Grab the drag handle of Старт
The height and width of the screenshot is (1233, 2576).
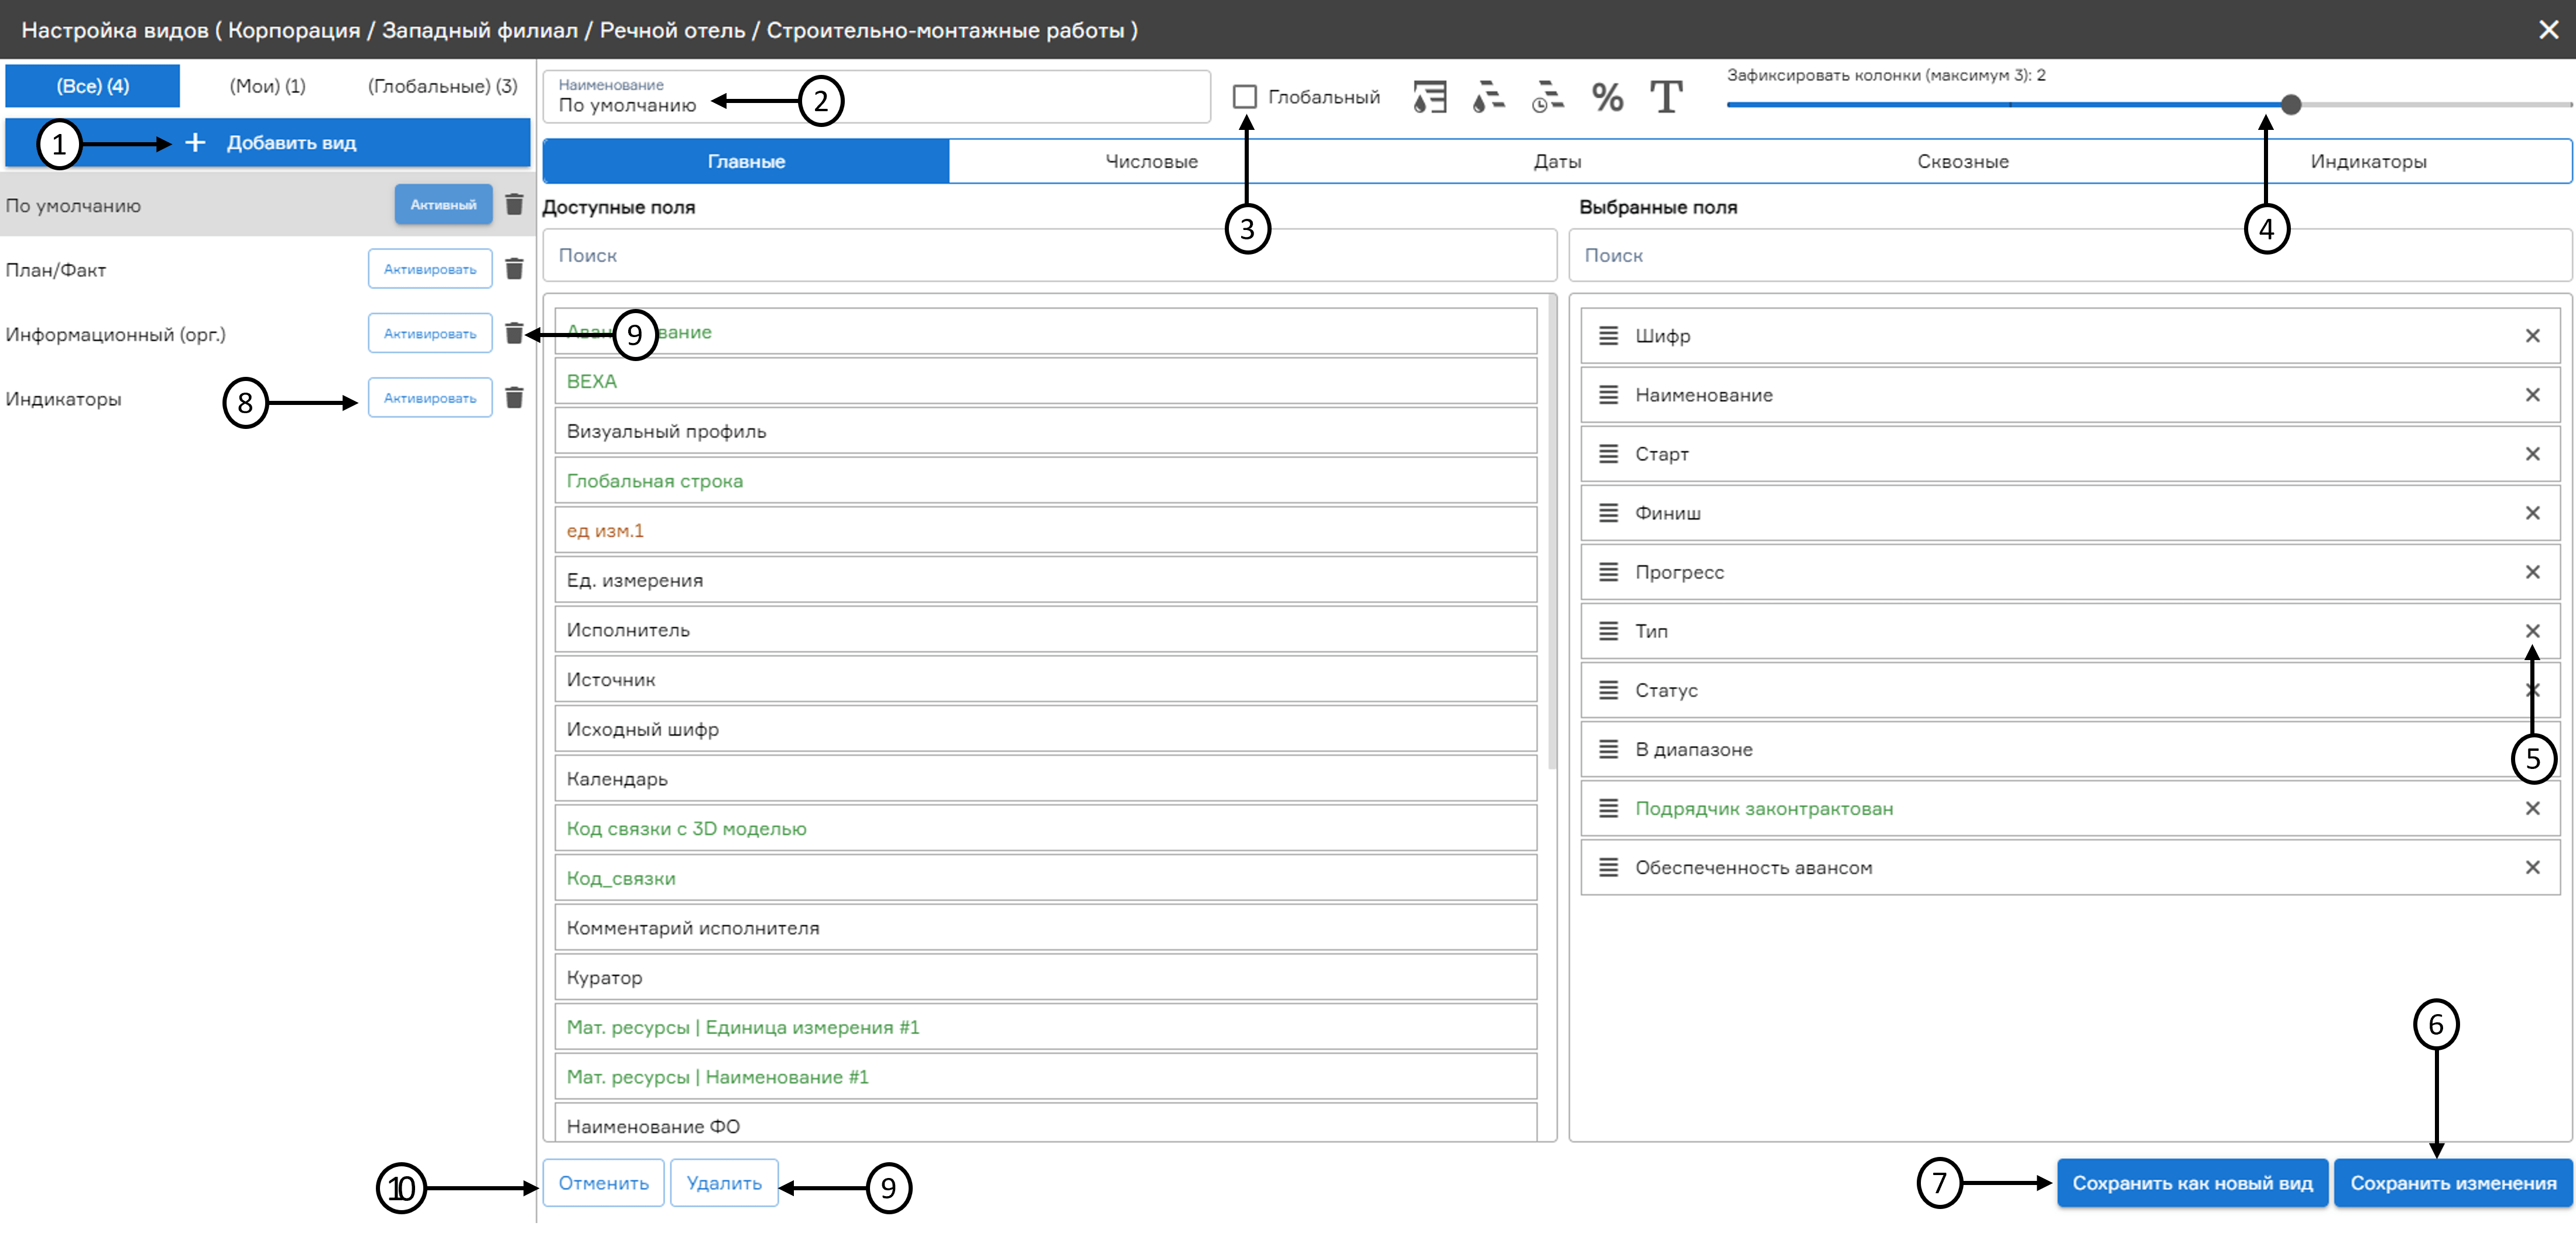click(1608, 454)
